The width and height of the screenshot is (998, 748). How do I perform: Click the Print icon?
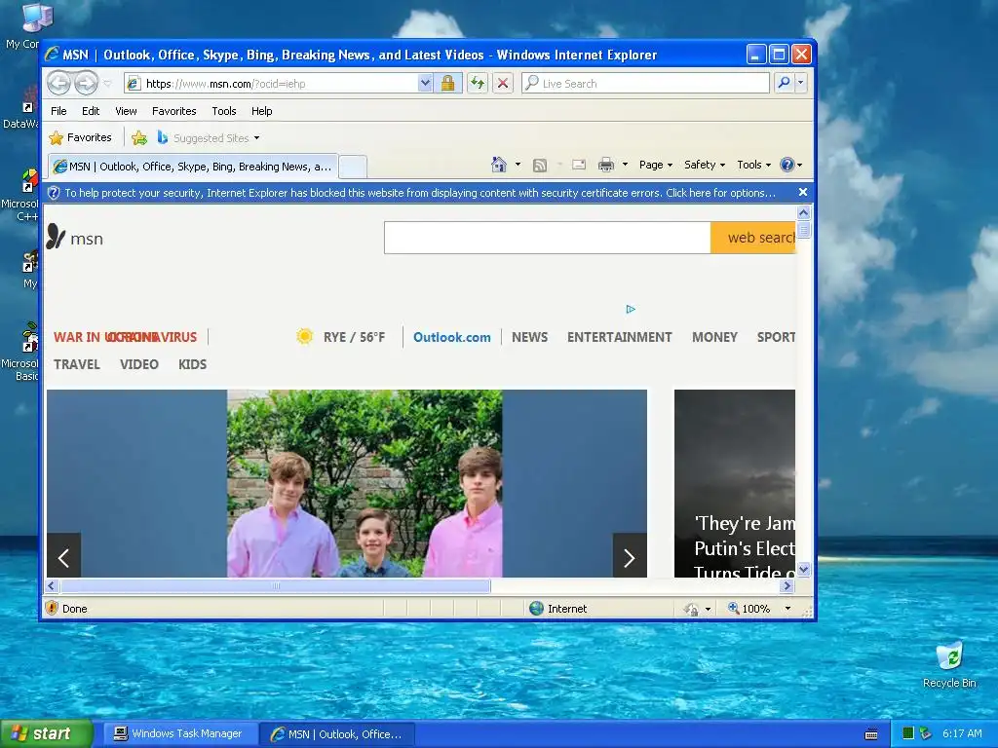click(x=606, y=165)
